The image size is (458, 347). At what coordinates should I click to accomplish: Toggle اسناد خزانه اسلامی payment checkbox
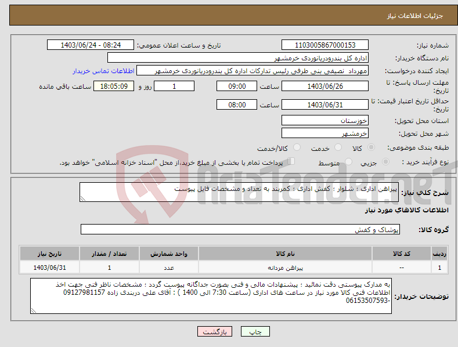[x=291, y=161]
